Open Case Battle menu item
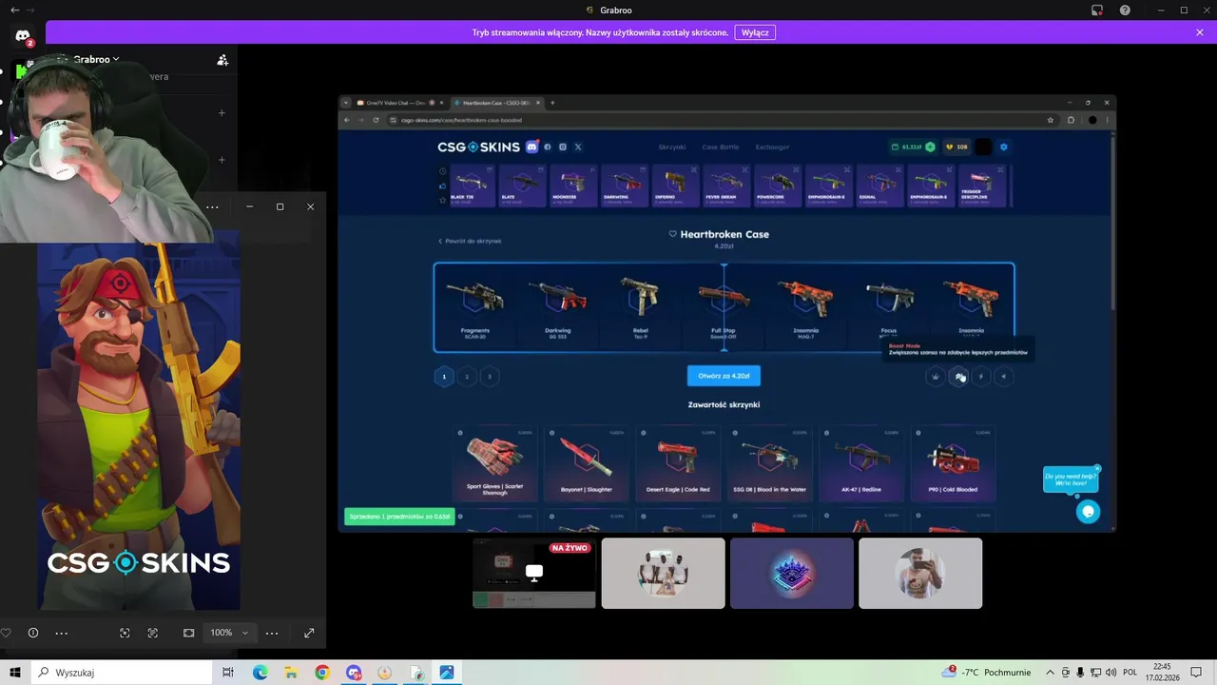This screenshot has height=685, width=1217. click(x=720, y=147)
